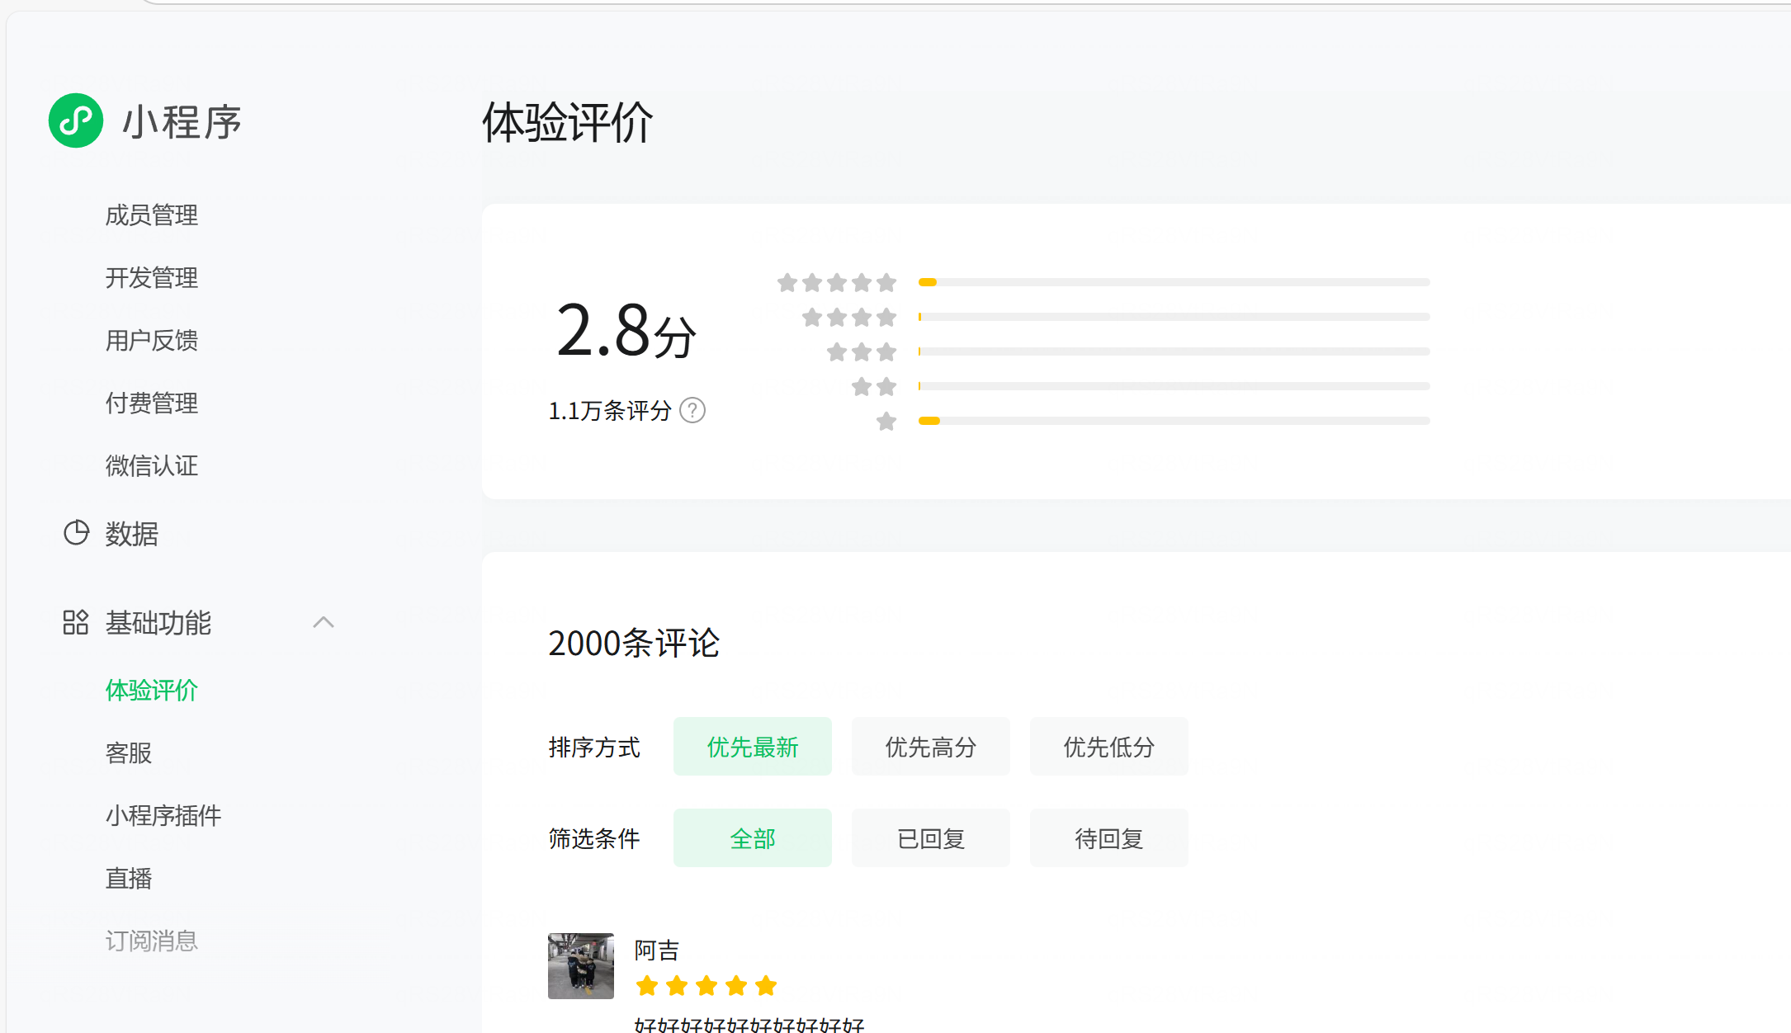Click the green Mini Program logo icon

[76, 120]
